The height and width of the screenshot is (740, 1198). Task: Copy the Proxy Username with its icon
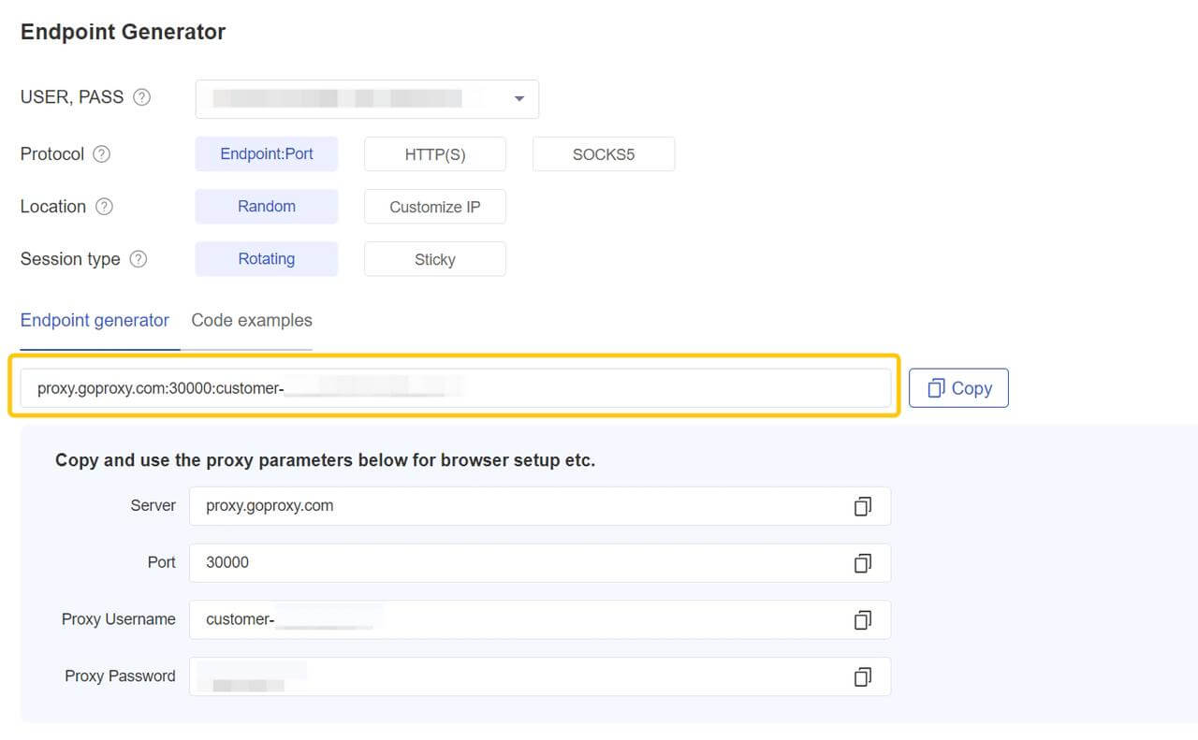click(862, 619)
